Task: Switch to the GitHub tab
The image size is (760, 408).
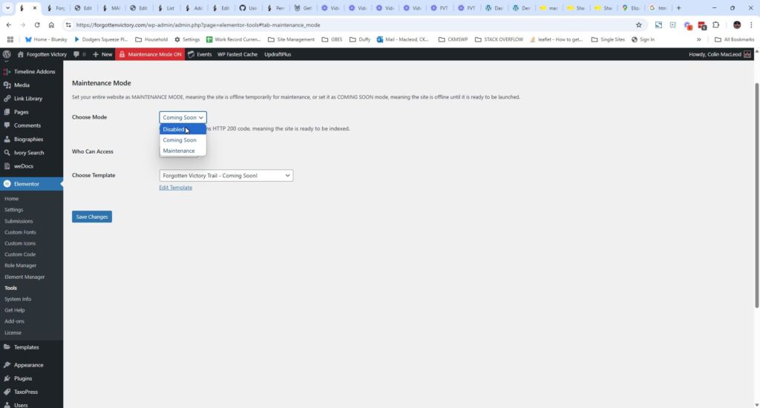Action: click(x=248, y=7)
